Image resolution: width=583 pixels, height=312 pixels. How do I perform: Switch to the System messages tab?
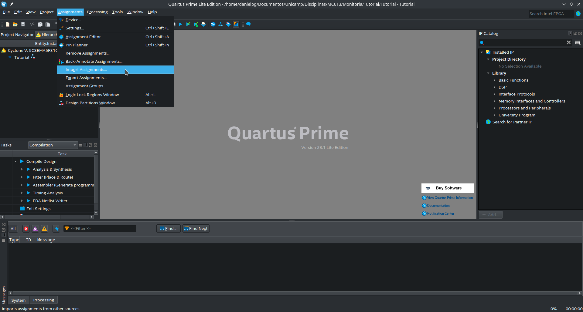(19, 300)
